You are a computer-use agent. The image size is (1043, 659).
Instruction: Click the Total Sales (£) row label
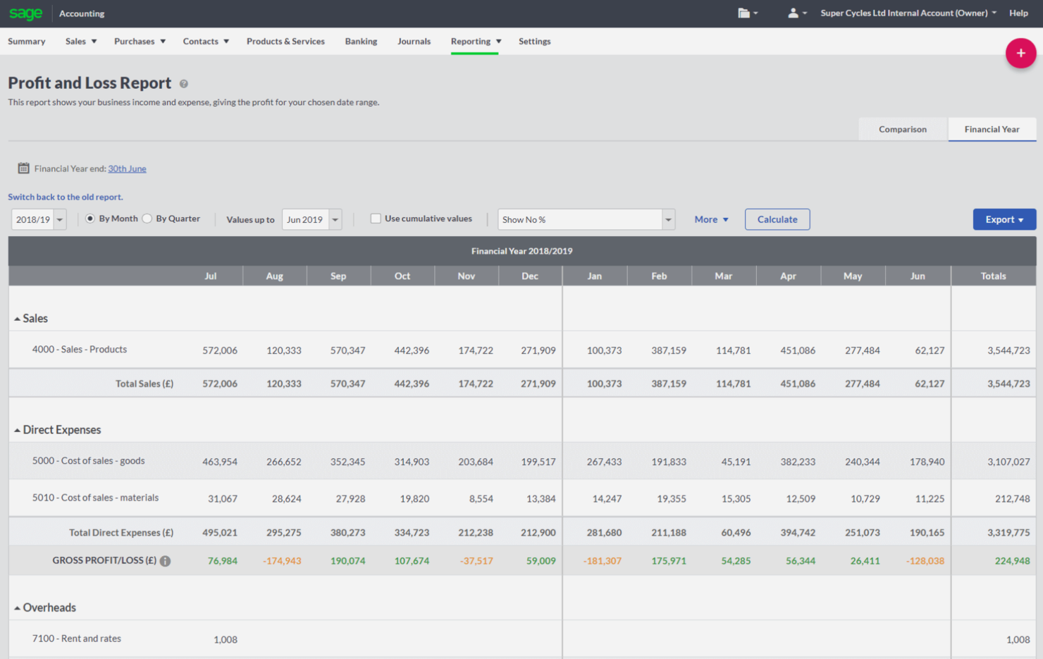click(144, 384)
